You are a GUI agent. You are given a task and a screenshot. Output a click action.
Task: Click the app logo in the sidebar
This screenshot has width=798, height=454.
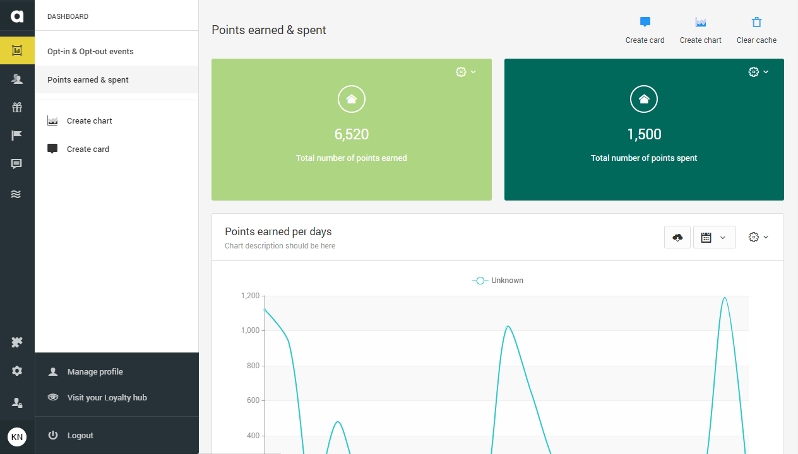click(x=17, y=16)
